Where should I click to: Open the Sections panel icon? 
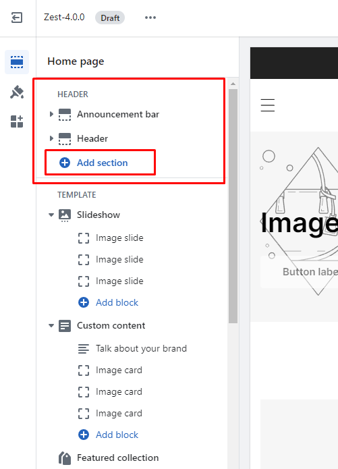17,62
